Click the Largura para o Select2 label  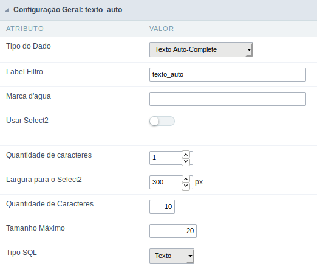tap(44, 180)
